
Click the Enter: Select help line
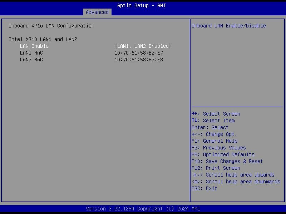[210, 127]
